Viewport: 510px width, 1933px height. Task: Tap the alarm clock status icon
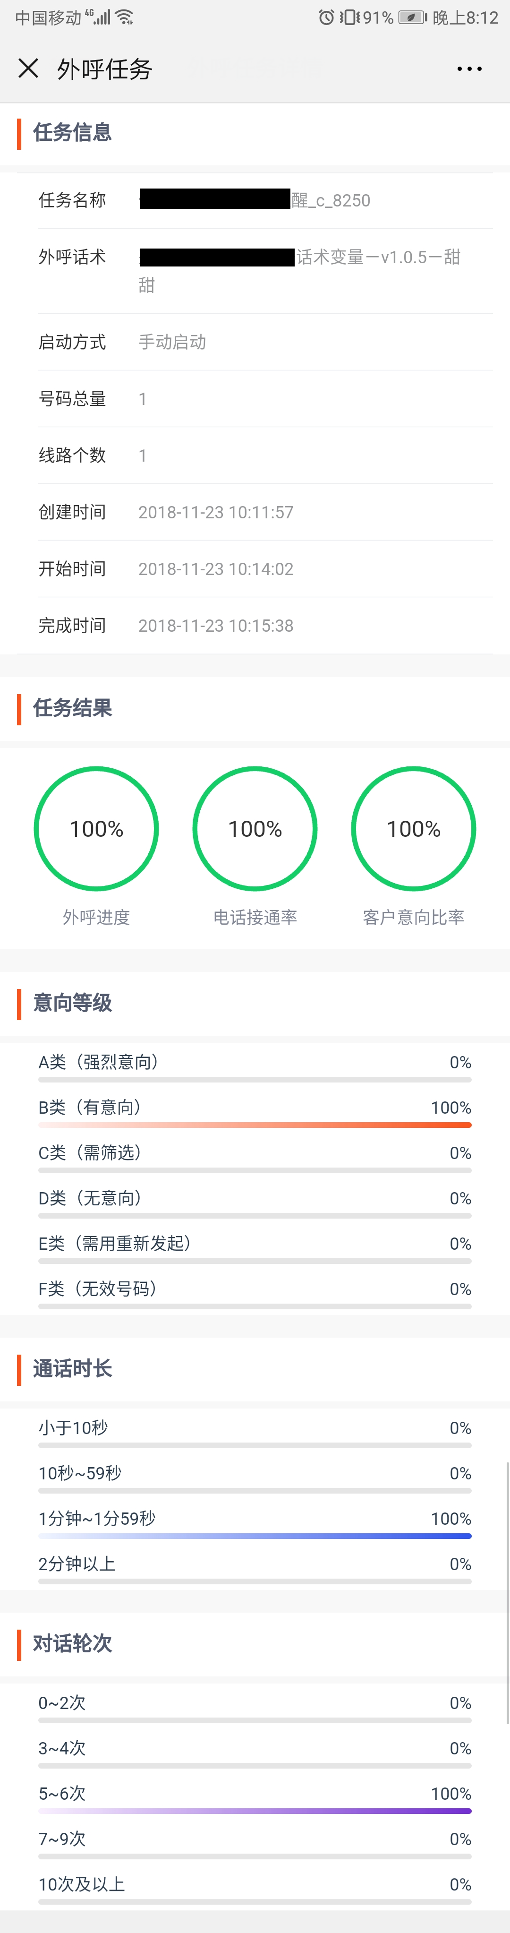click(x=326, y=17)
